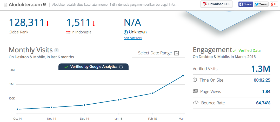Click the Verified Data label
This screenshot has width=280, height=122.
[249, 51]
